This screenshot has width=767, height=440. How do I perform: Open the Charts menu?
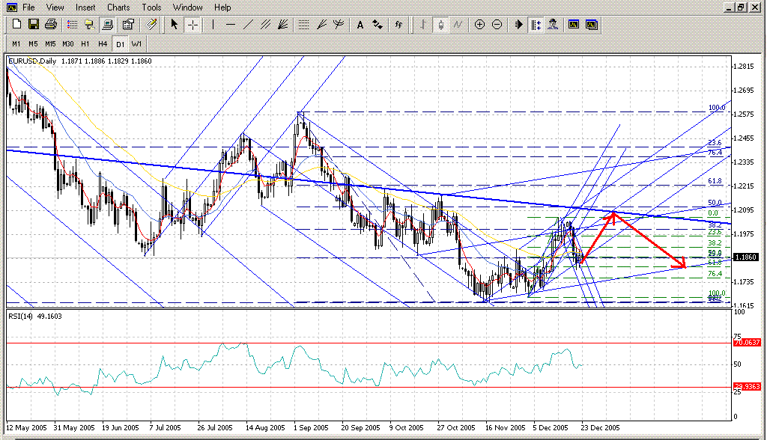coord(118,7)
